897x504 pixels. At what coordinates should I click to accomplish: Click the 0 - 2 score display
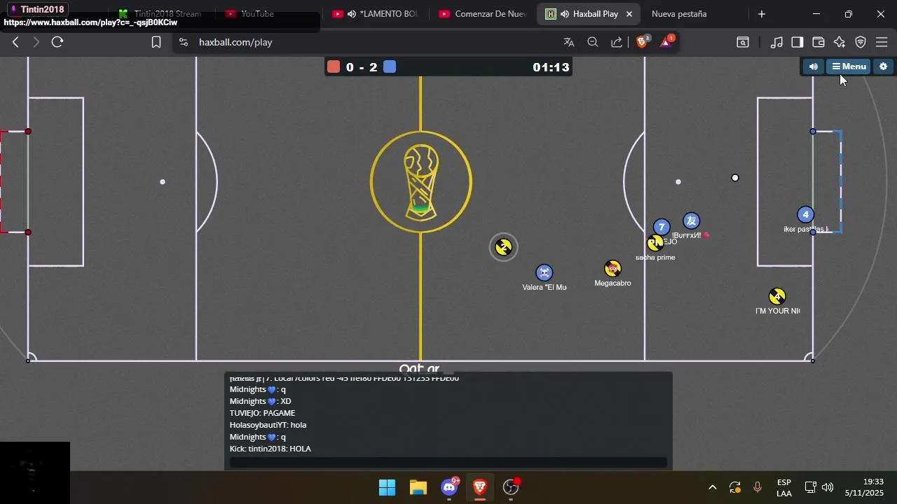tap(362, 67)
